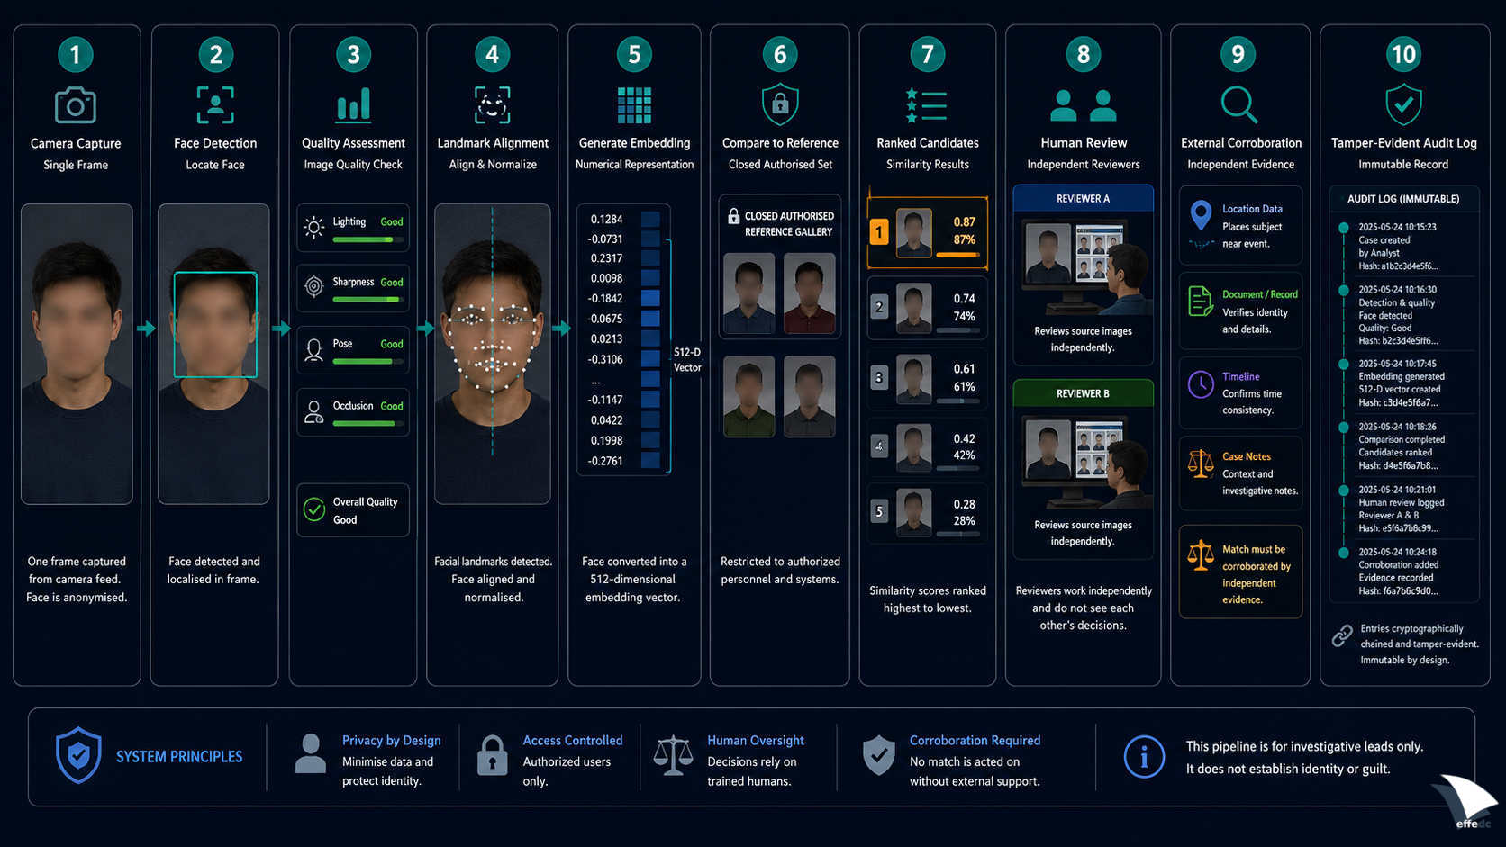Image resolution: width=1506 pixels, height=847 pixels.
Task: Click the Location Data heading
Action: (x=1252, y=209)
